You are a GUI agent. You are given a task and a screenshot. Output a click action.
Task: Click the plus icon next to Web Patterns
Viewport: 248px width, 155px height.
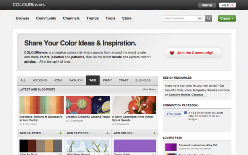click(108, 133)
